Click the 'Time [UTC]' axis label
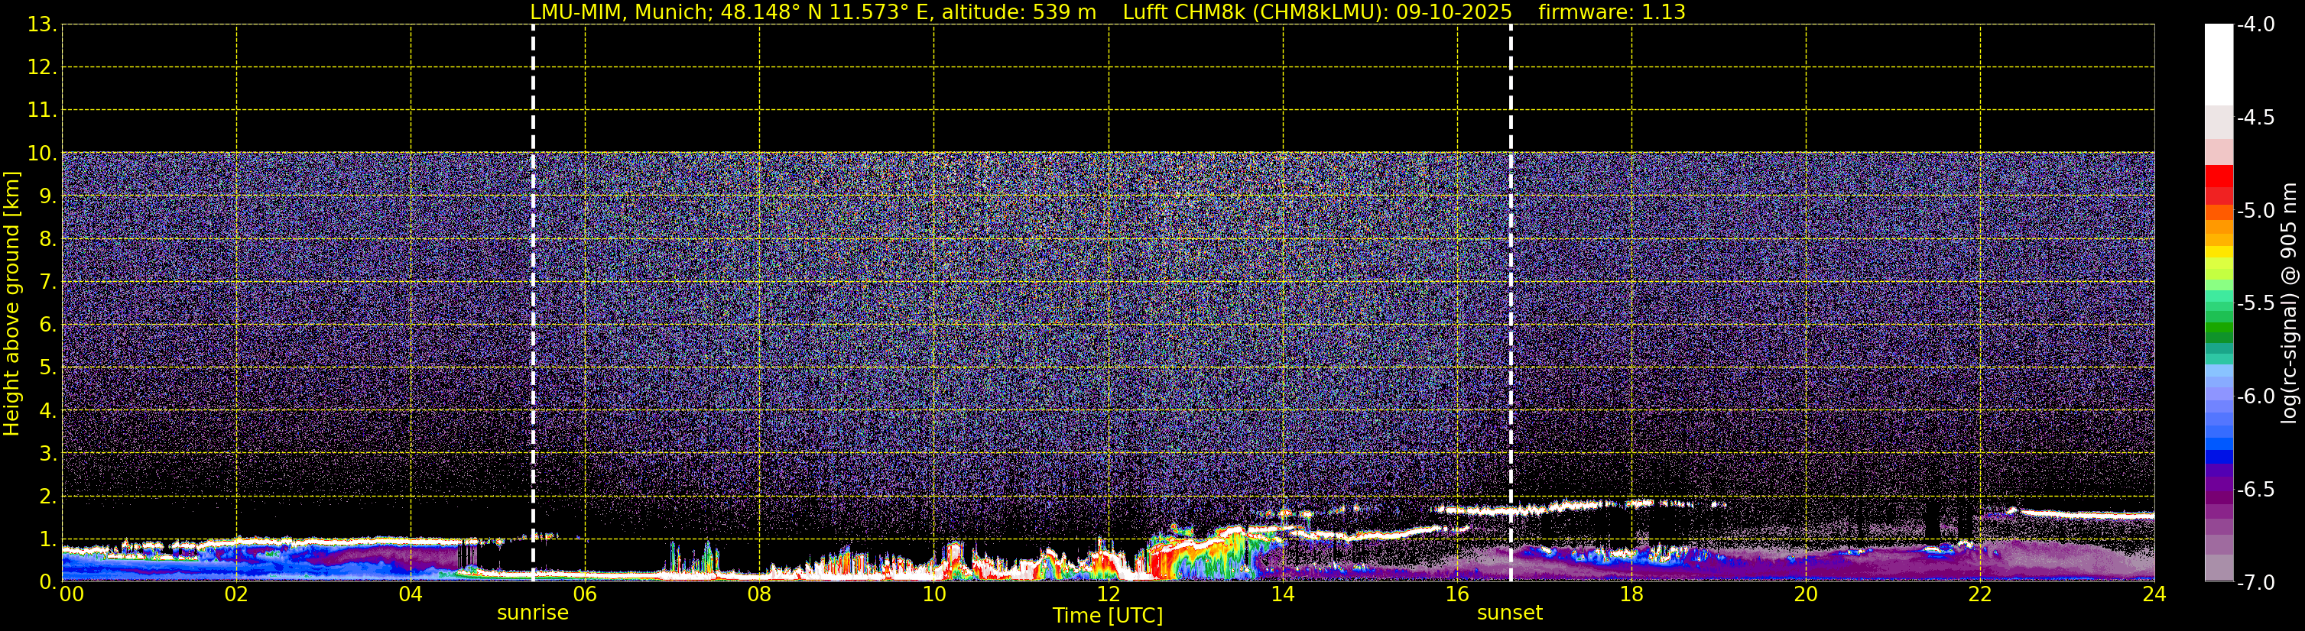This screenshot has width=2305, height=631. [x=1108, y=616]
